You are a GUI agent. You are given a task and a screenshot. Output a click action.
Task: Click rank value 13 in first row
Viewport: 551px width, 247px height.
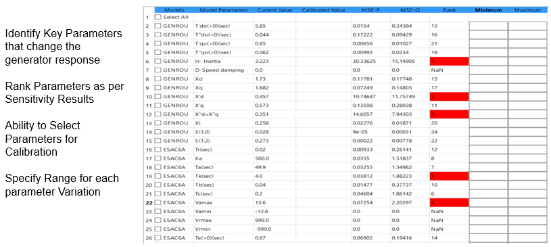(x=434, y=26)
